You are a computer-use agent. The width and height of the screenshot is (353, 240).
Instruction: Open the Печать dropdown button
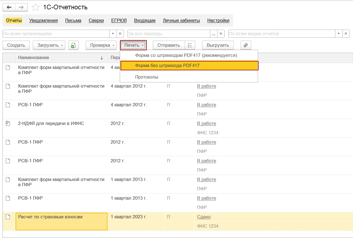[134, 45]
